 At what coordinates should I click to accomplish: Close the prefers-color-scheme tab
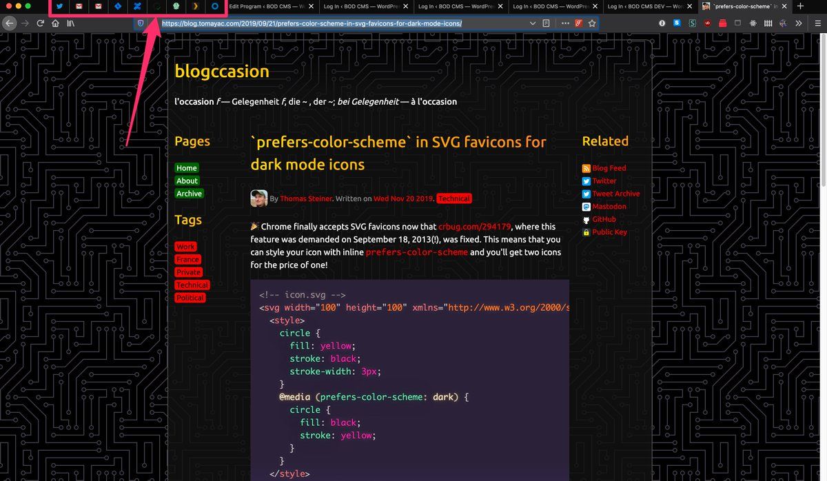[784, 6]
